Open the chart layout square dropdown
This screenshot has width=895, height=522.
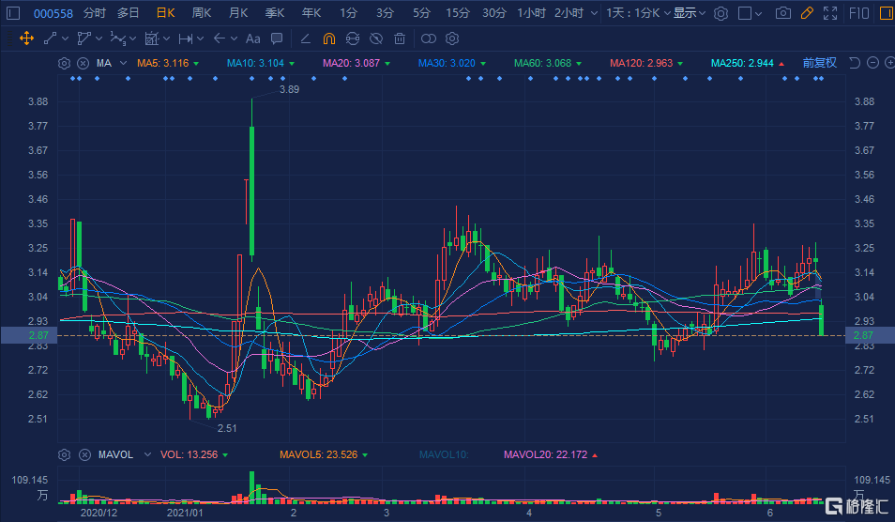(750, 13)
